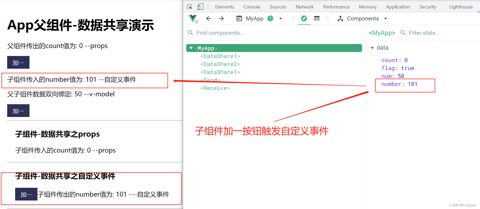The image size is (480, 209).
Task: Select the MyApp root component row
Action: pos(274,48)
